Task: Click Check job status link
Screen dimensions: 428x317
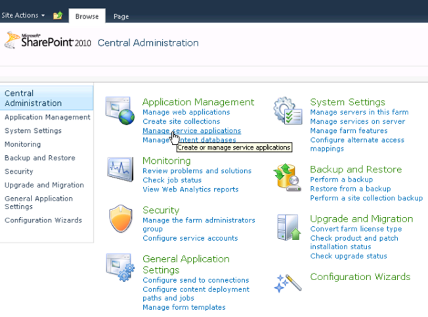Action: pyautogui.click(x=172, y=180)
